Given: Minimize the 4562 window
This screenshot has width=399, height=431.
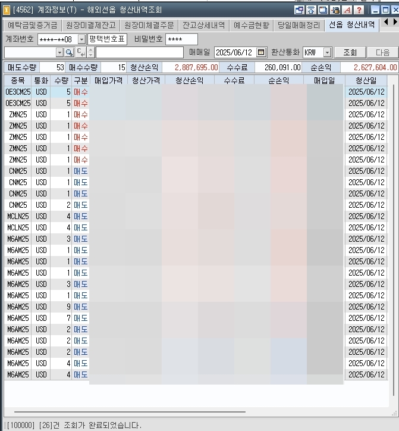Looking at the screenshot, I should pyautogui.click(x=375, y=10).
